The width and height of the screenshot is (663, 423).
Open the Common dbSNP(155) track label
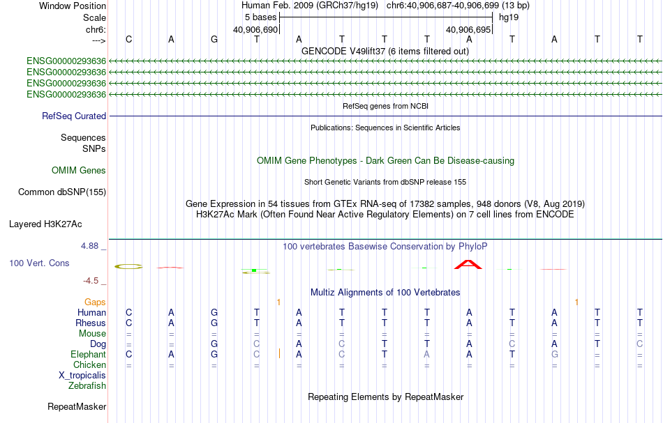coord(62,192)
